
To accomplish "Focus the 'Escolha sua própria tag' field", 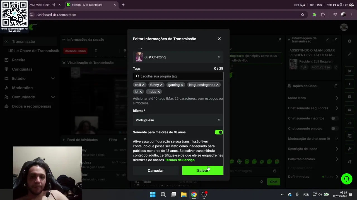I will [178, 76].
